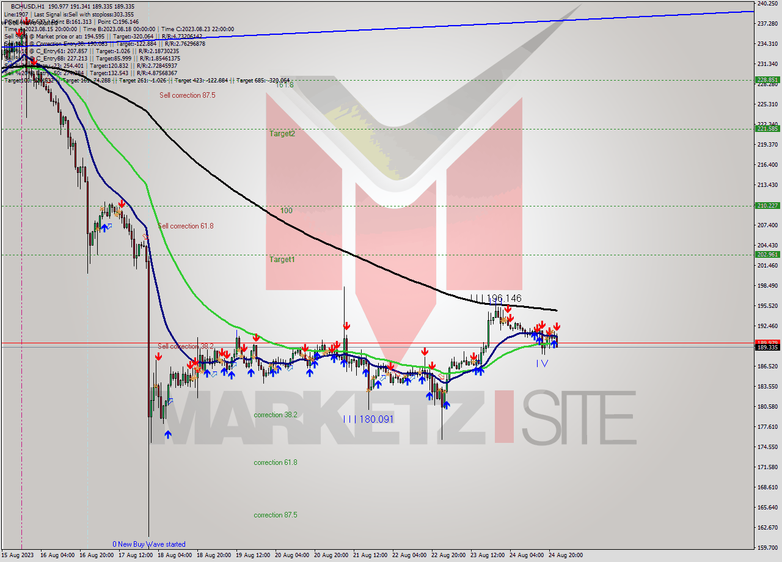
Task: Select the 'R/R:4.87568367' value
Action: click(x=158, y=73)
